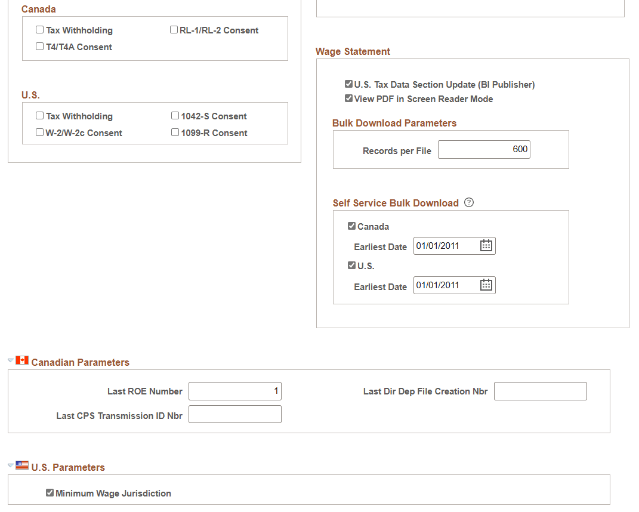This screenshot has width=639, height=512.
Task: Disable View PDF in Screen Reader Mode
Action: click(349, 99)
